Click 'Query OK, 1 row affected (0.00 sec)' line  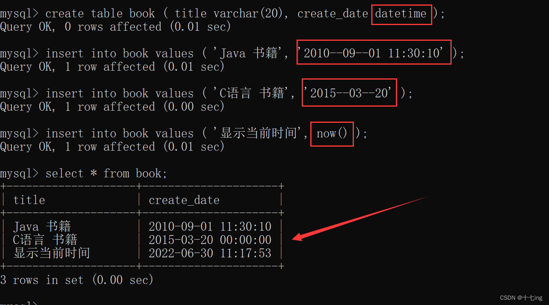[112, 107]
